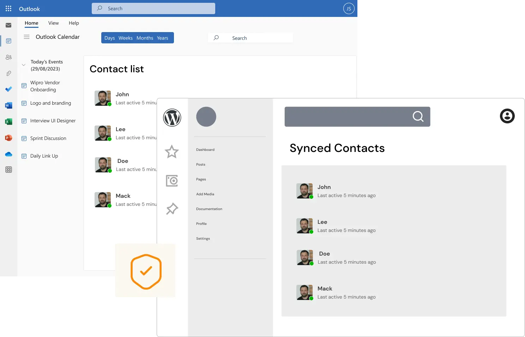
Task: Click calendar icon beside Daily Link Up
Action: pyautogui.click(x=24, y=156)
